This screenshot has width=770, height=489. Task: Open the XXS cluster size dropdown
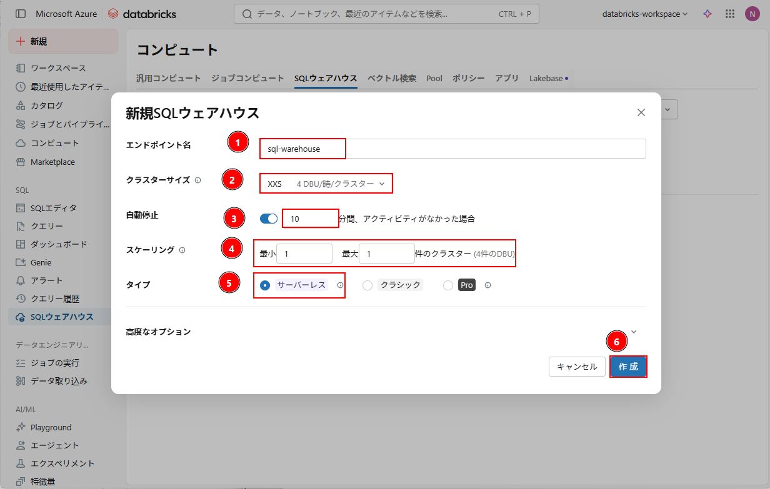(x=326, y=184)
